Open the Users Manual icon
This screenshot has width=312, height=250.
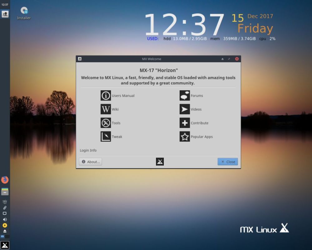[x=106, y=96]
